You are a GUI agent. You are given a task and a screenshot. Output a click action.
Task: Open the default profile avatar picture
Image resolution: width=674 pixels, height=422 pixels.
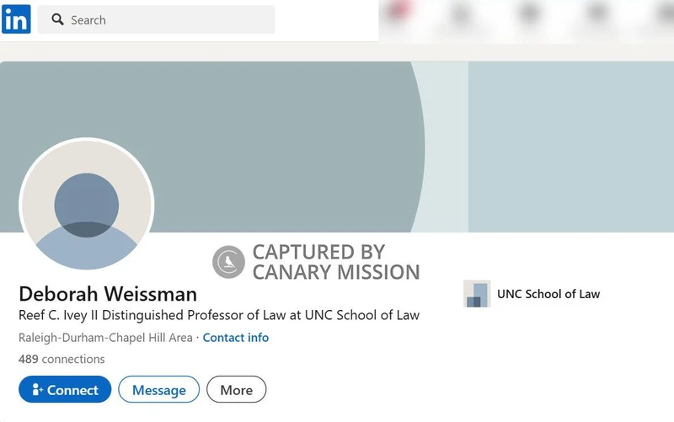[x=87, y=206]
